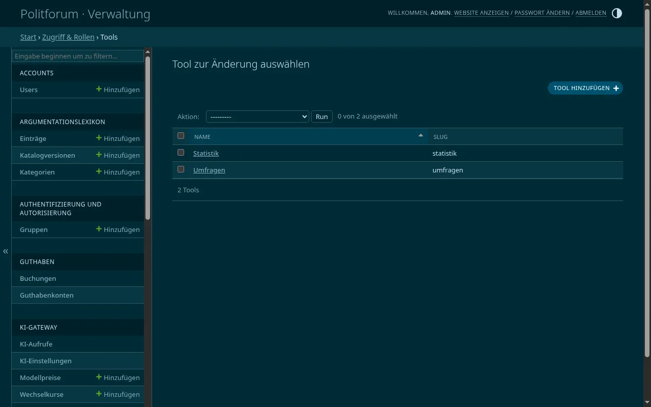Viewport: 651px width, 407px height.
Task: Open Gruppen in the sidebar
Action: (34, 229)
